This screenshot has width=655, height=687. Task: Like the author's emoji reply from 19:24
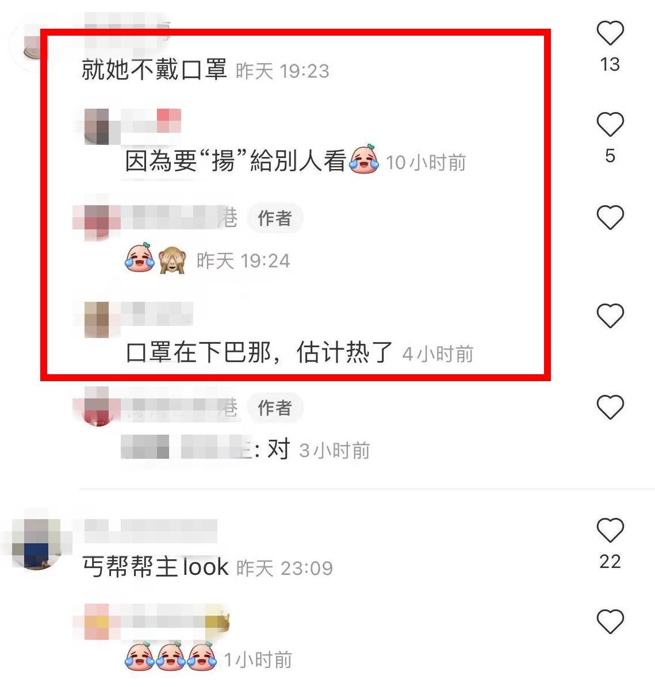coord(610,217)
